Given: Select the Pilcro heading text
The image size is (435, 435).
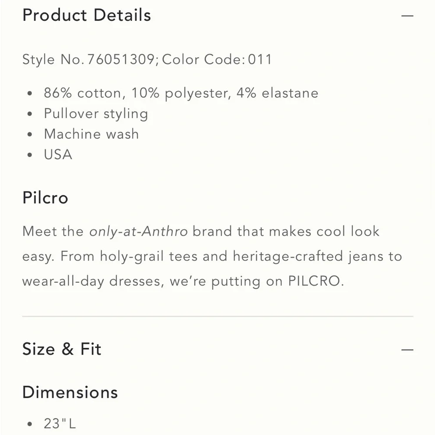Looking at the screenshot, I should (45, 198).
